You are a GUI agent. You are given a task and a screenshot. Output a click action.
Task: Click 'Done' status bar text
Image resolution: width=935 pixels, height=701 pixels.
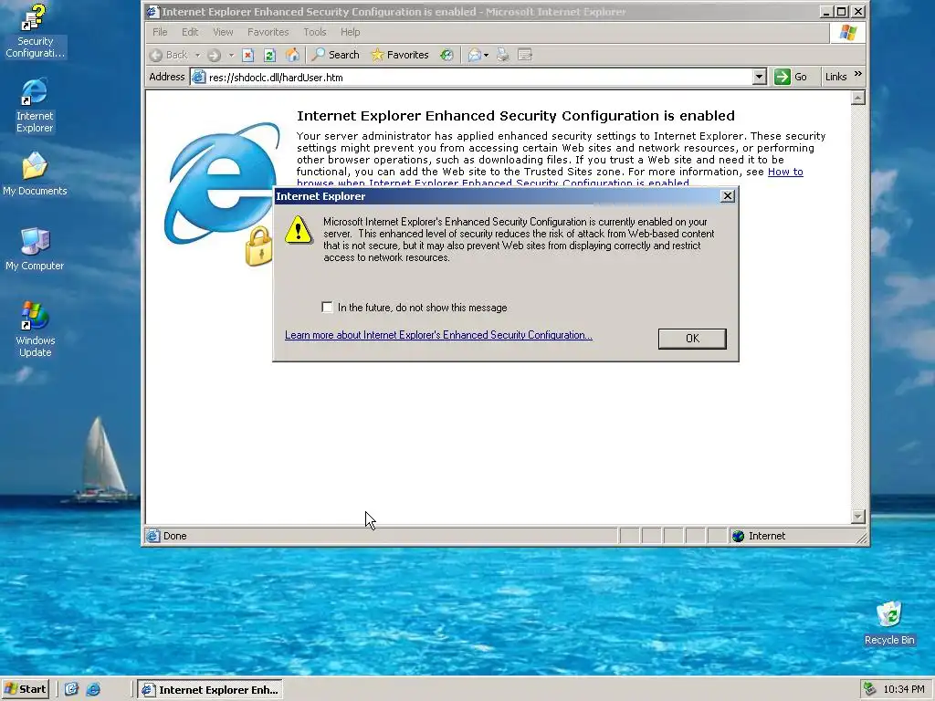[174, 536]
